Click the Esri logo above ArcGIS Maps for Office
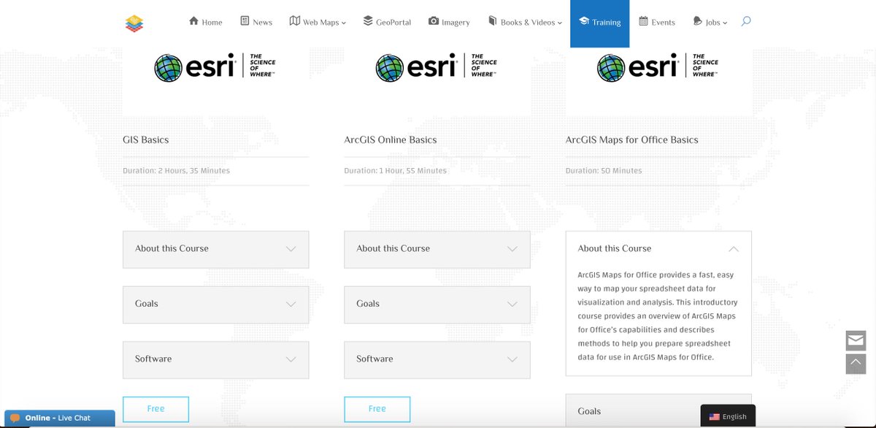Viewport: 876px width, 428px height. pyautogui.click(x=658, y=68)
